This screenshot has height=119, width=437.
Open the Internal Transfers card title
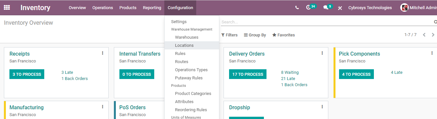click(140, 54)
